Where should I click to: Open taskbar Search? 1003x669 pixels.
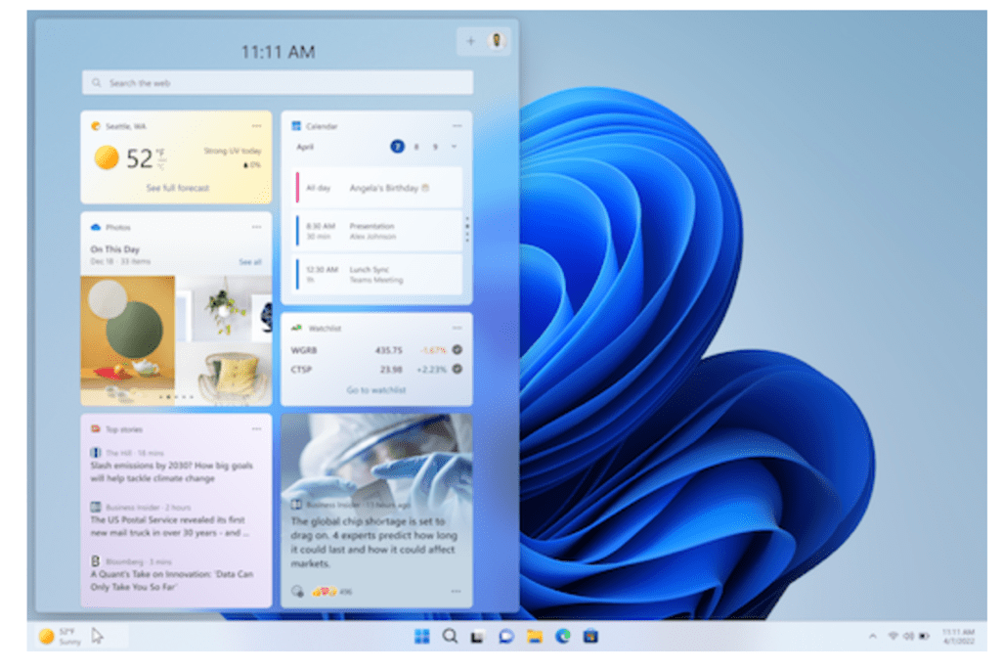coord(451,637)
